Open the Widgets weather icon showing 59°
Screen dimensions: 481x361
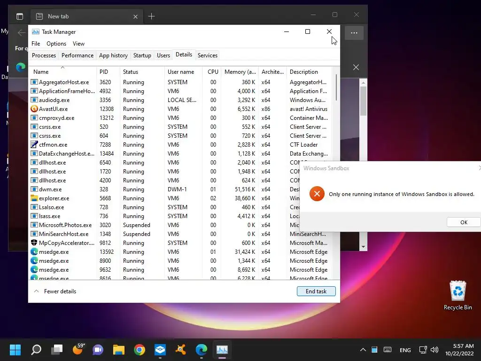point(78,349)
